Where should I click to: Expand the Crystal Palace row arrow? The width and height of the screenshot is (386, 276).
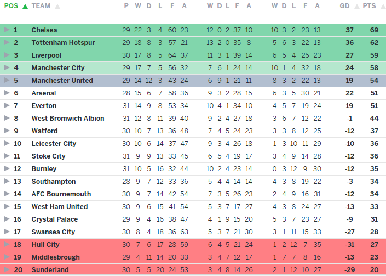click(7, 219)
